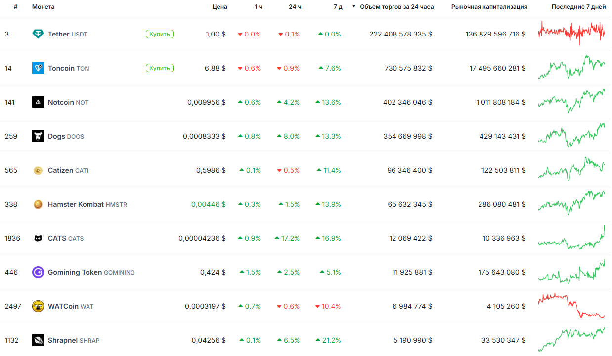This screenshot has height=356, width=612.
Task: View Toncoin's 7-day sparkline chart
Action: (571, 67)
